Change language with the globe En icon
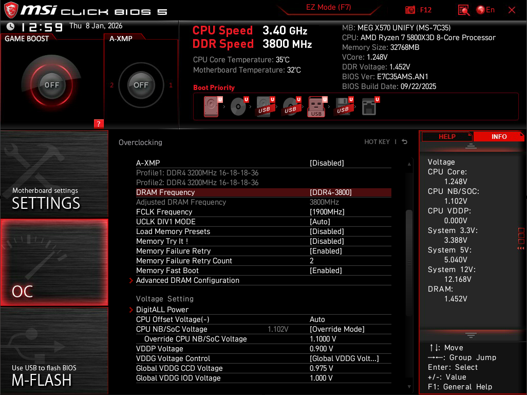This screenshot has width=527, height=395. (485, 10)
